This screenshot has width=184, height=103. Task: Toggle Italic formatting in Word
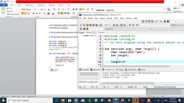point(26,13)
